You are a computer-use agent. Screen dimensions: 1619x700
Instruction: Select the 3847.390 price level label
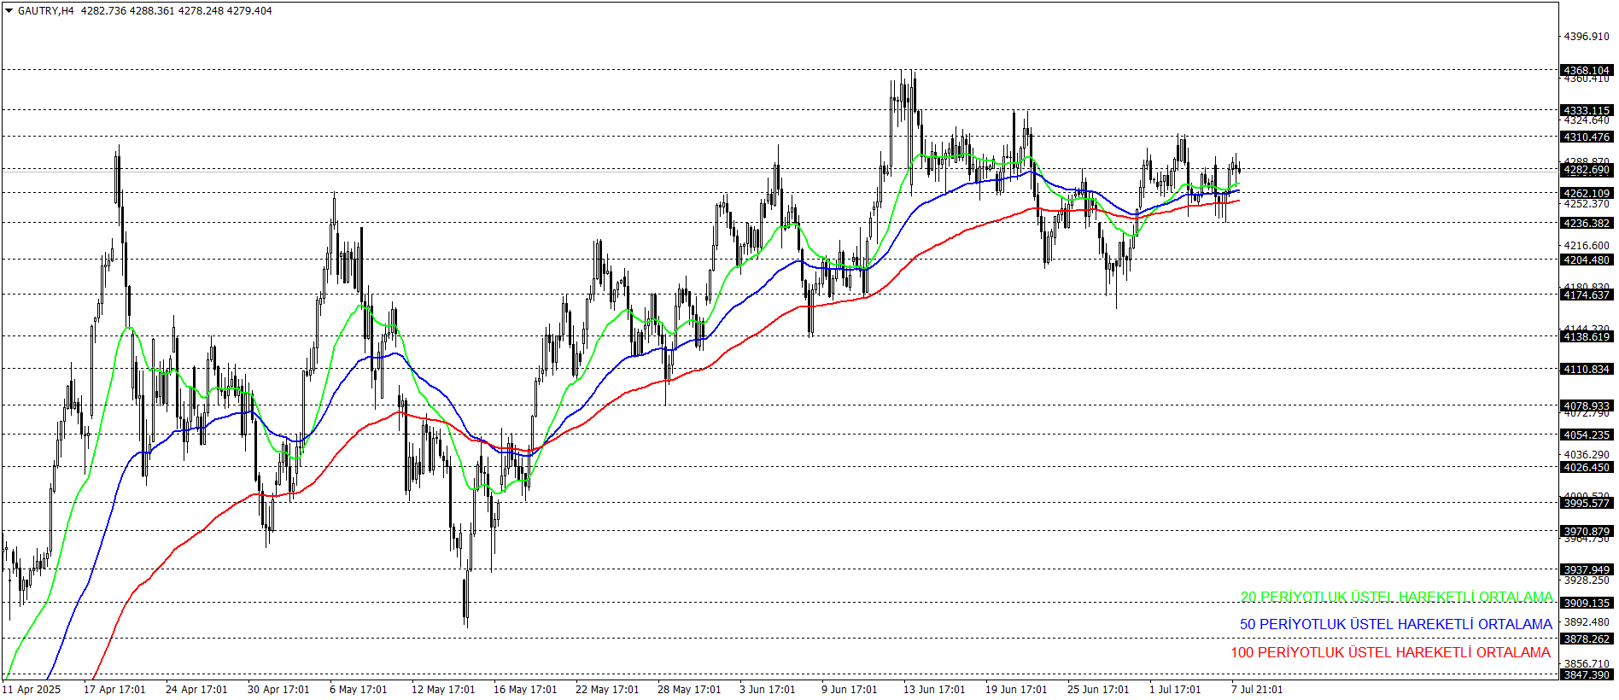[1587, 674]
